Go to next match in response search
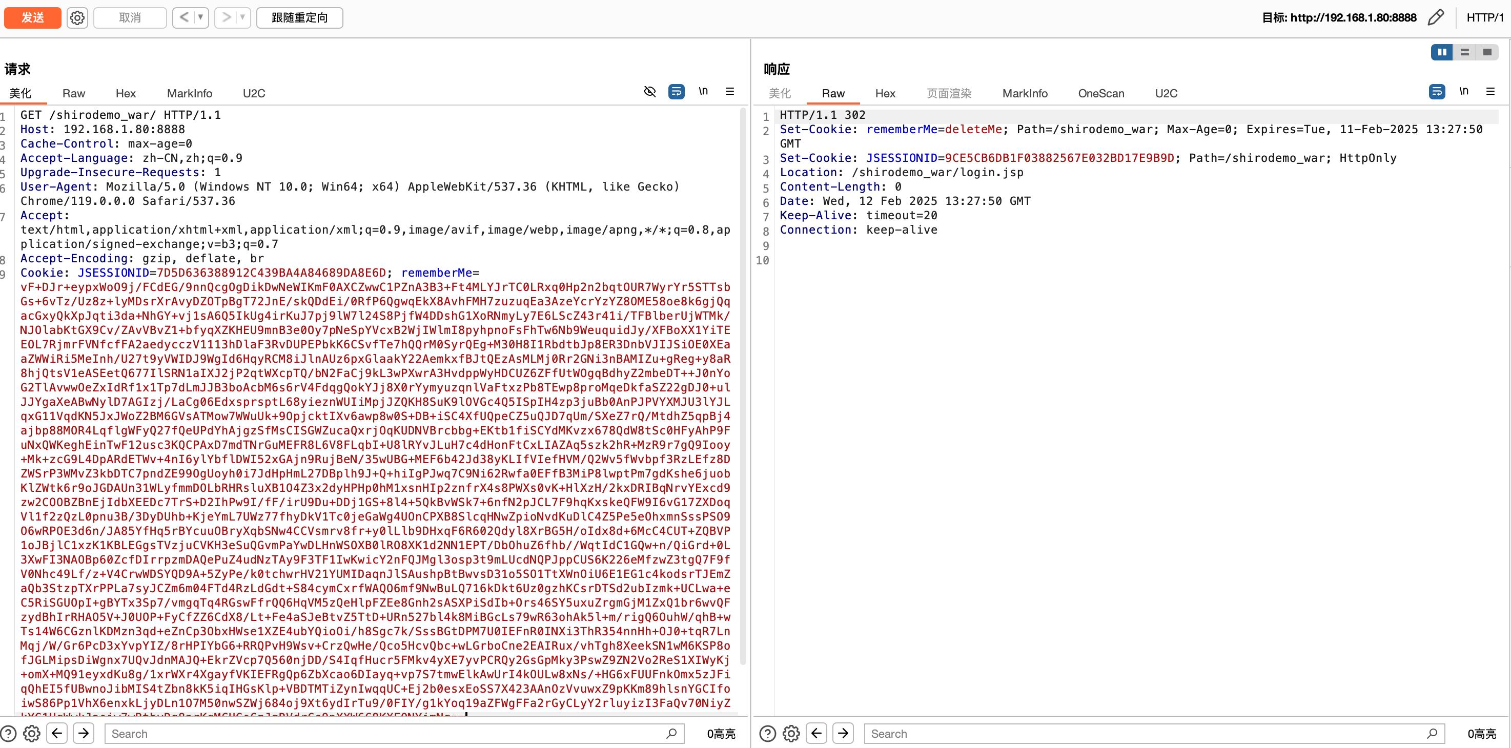Viewport: 1511px width, 748px height. (843, 733)
